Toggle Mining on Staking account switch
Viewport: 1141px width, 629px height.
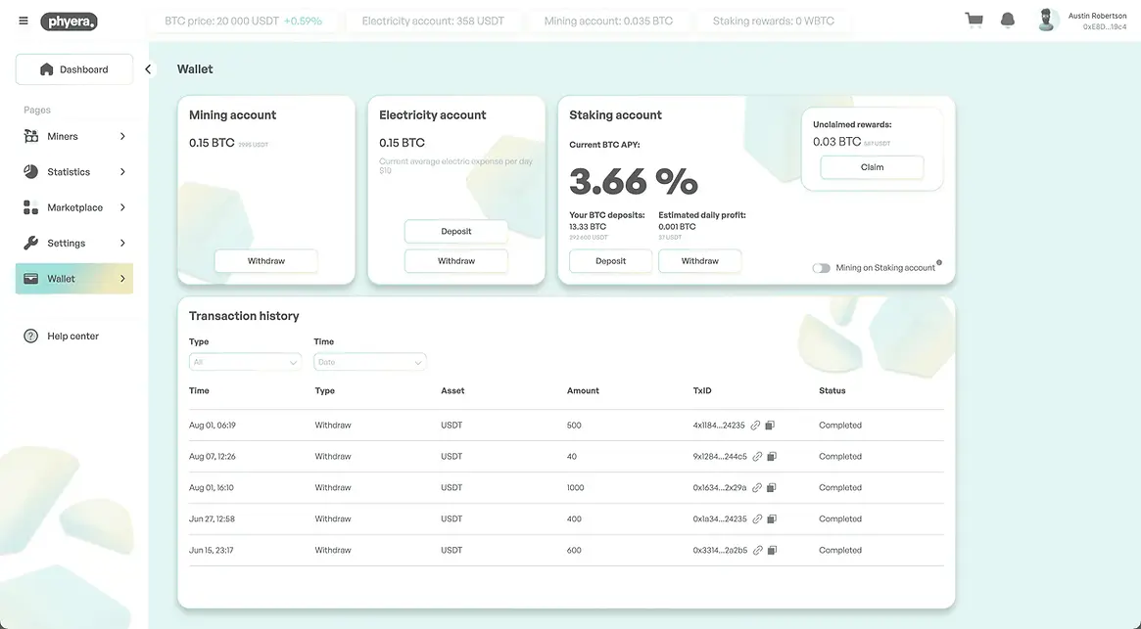coord(821,268)
